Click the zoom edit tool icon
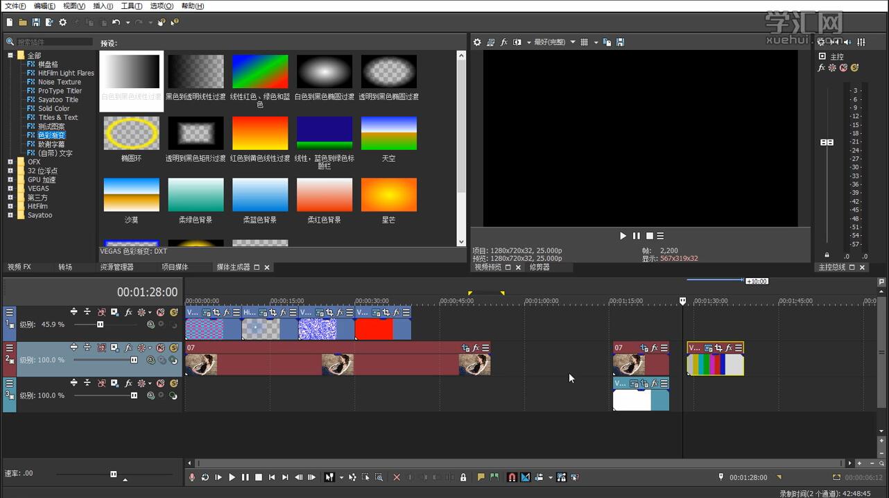The image size is (889, 498). tap(379, 477)
